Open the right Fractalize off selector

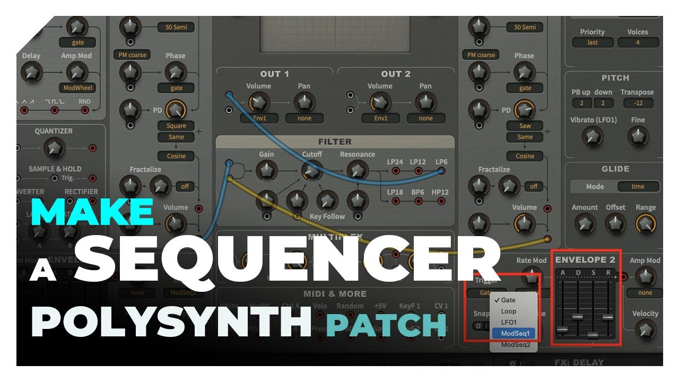534,186
